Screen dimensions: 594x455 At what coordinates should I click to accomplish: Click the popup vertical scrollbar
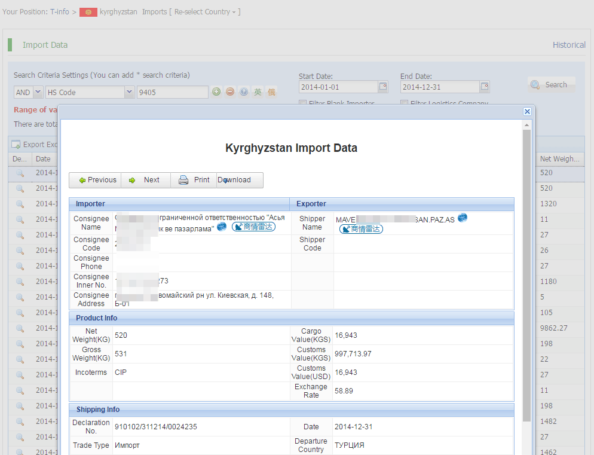pyautogui.click(x=526, y=269)
